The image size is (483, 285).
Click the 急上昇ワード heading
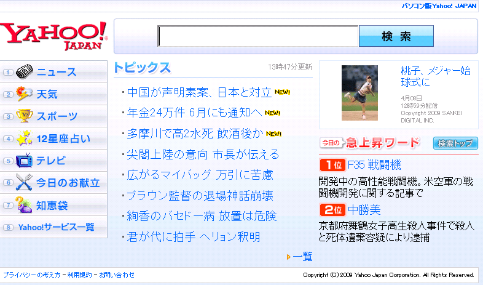click(383, 143)
